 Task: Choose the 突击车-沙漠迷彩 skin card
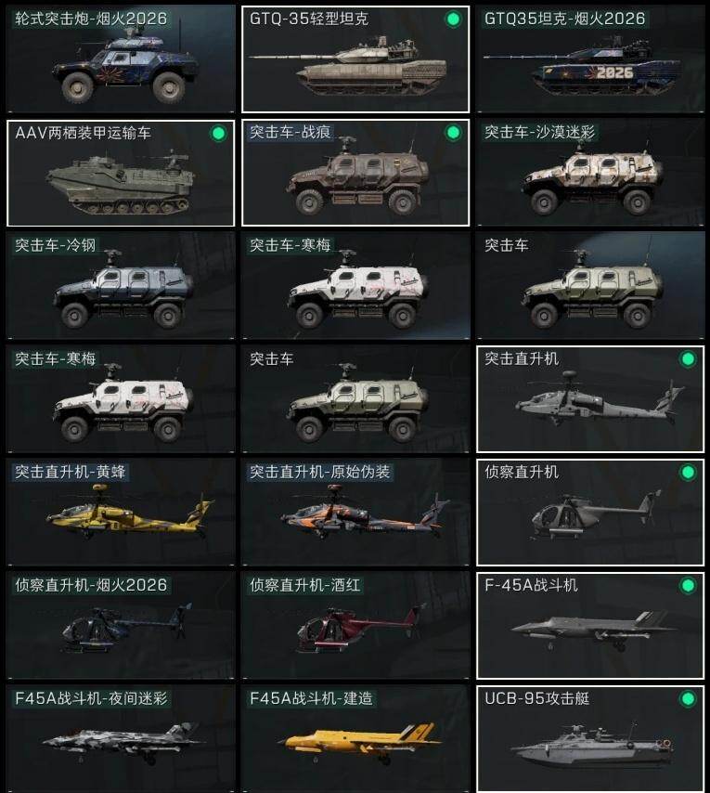[590, 173]
